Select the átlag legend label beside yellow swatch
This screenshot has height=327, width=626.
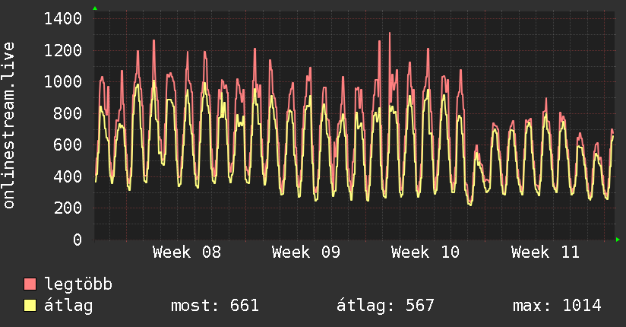[x=68, y=306]
